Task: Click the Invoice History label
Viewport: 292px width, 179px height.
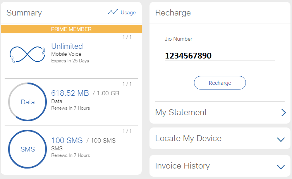Action: pyautogui.click(x=182, y=166)
